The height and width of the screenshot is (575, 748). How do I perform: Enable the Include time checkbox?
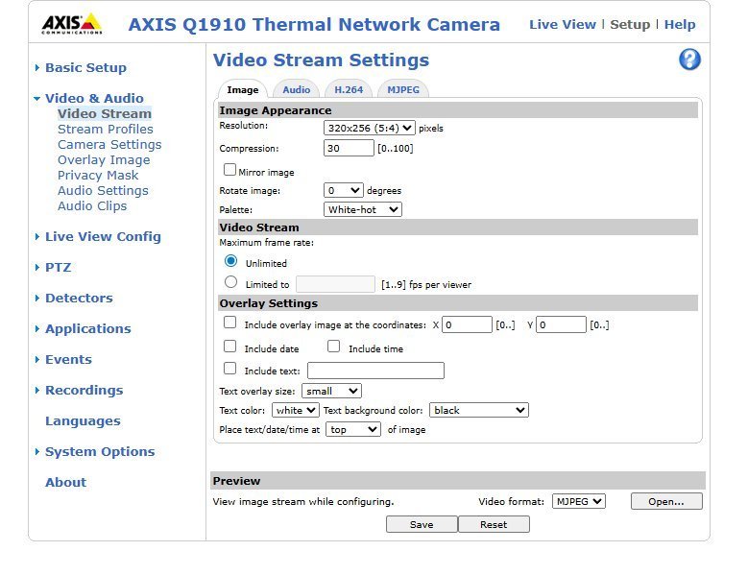click(x=334, y=347)
